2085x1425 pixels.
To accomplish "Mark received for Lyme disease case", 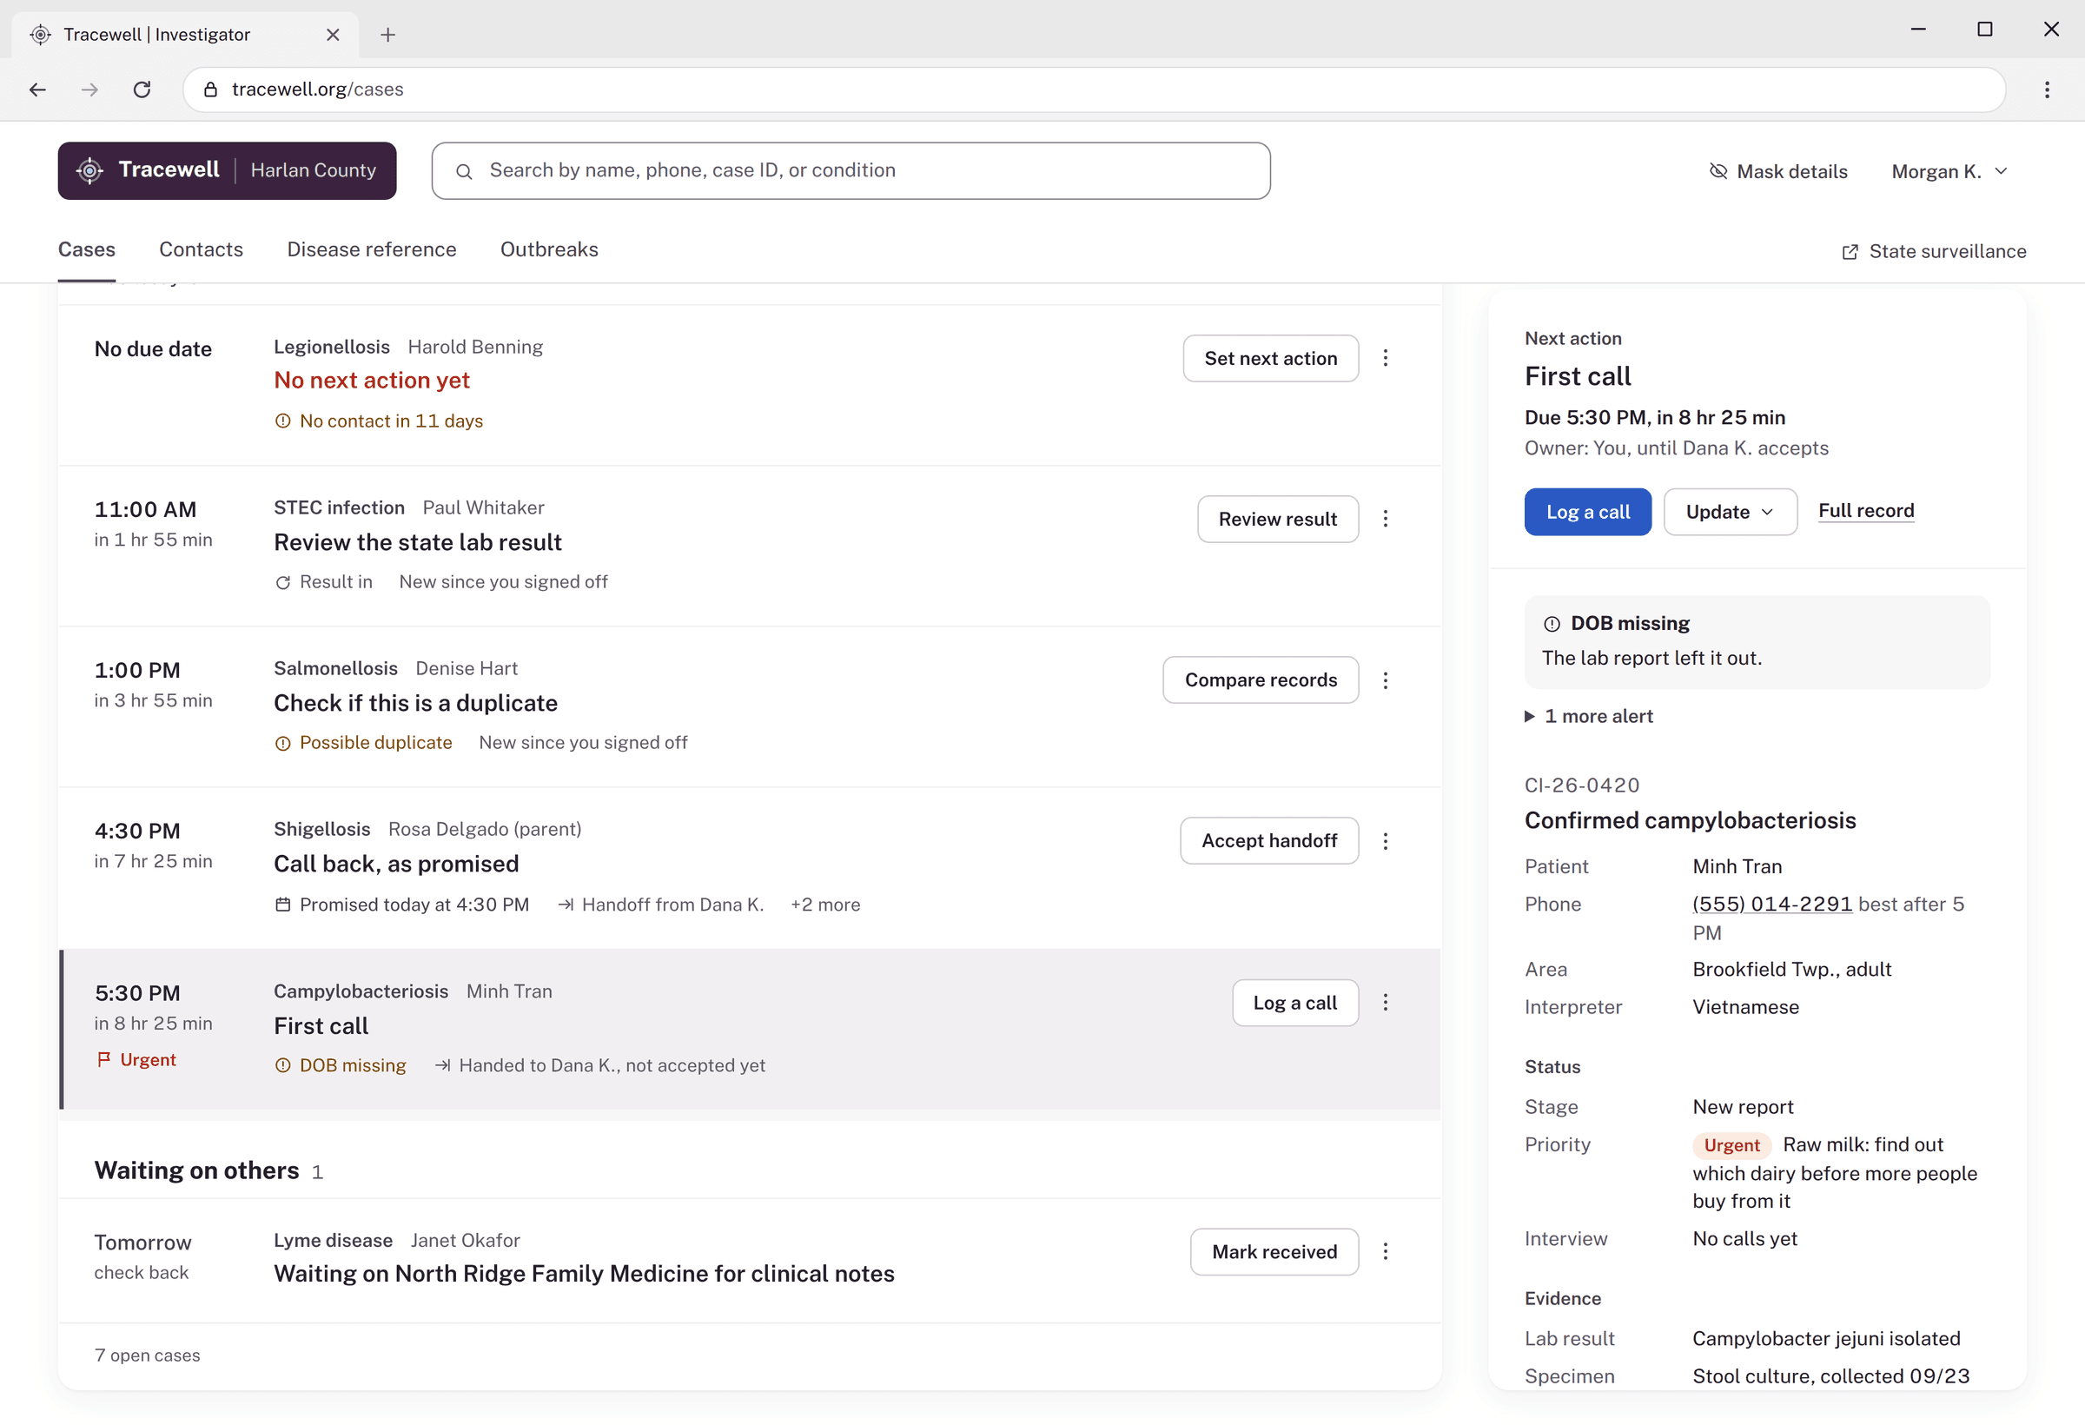I will pyautogui.click(x=1274, y=1252).
